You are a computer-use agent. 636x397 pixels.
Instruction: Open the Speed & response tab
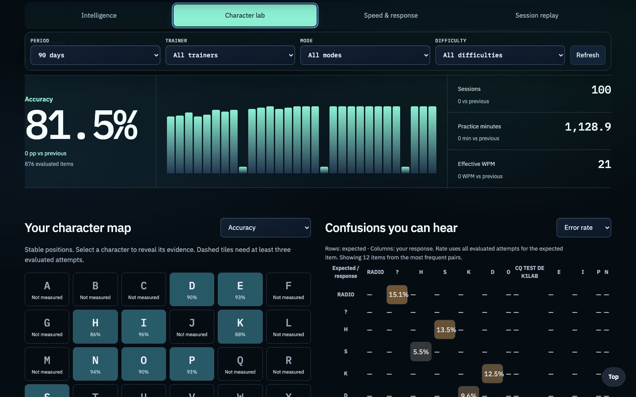(x=391, y=15)
